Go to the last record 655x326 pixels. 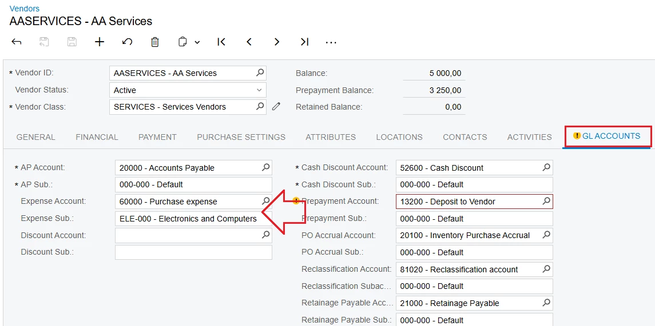click(304, 42)
